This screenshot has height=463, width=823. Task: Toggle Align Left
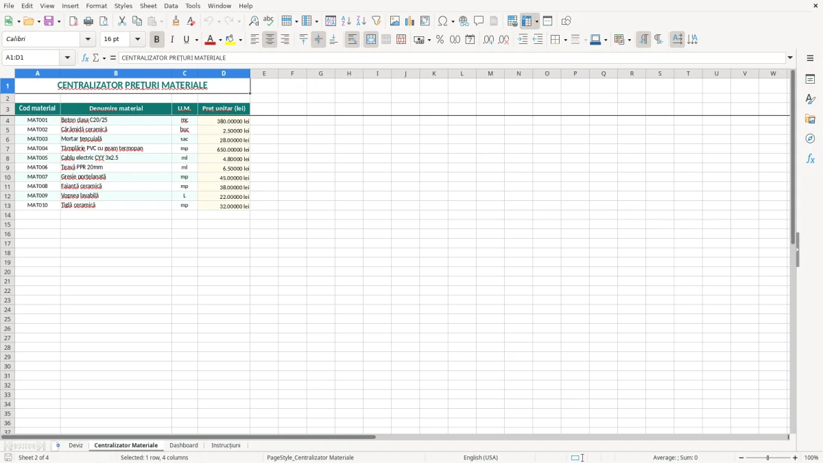click(254, 40)
